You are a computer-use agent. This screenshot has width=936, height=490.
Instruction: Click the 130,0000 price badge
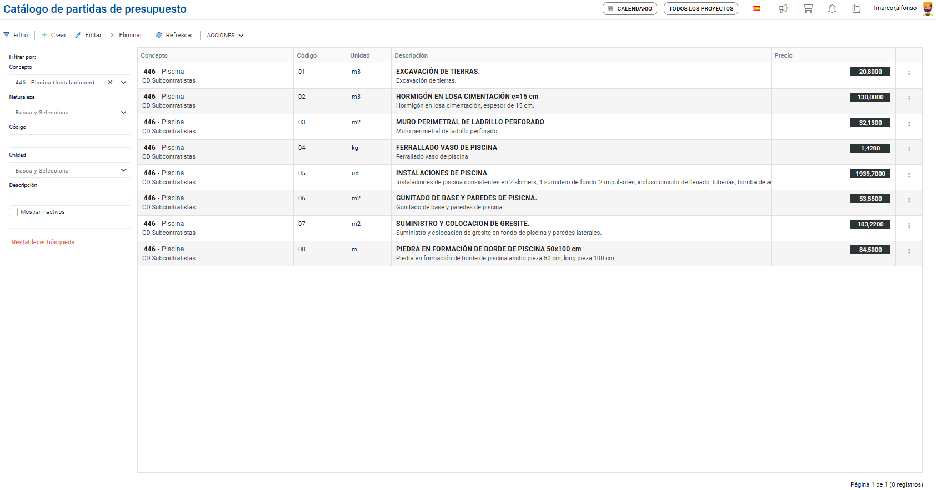coord(870,97)
